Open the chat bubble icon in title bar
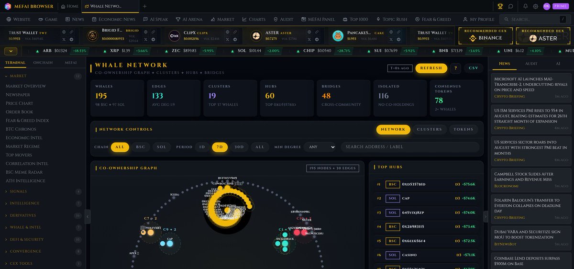574x269 pixels. [x=511, y=6]
